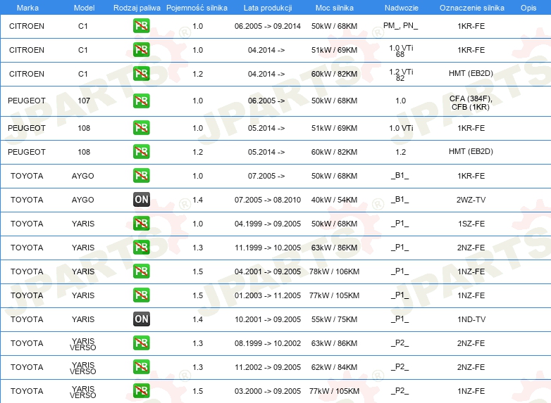Screen dimensions: 551x403
Task: Select the date range 11.1999 -> 10.2005
Action: 268,248
